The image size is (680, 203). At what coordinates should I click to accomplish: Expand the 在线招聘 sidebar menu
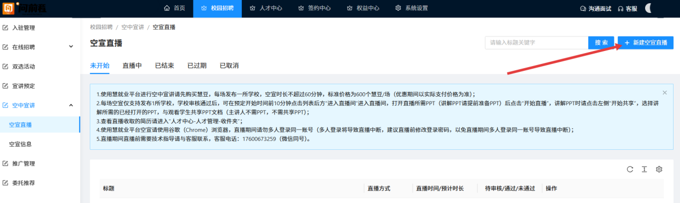(40, 47)
